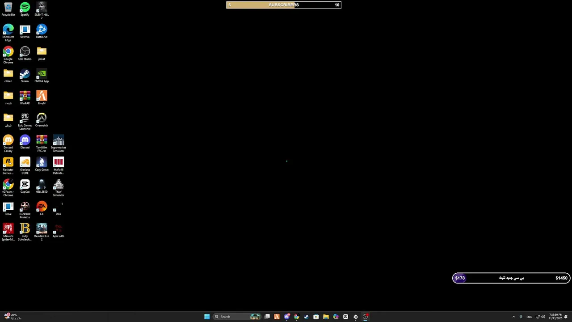Select the Thief Simulator shortcut
This screenshot has height=322, width=572.
[x=58, y=188]
